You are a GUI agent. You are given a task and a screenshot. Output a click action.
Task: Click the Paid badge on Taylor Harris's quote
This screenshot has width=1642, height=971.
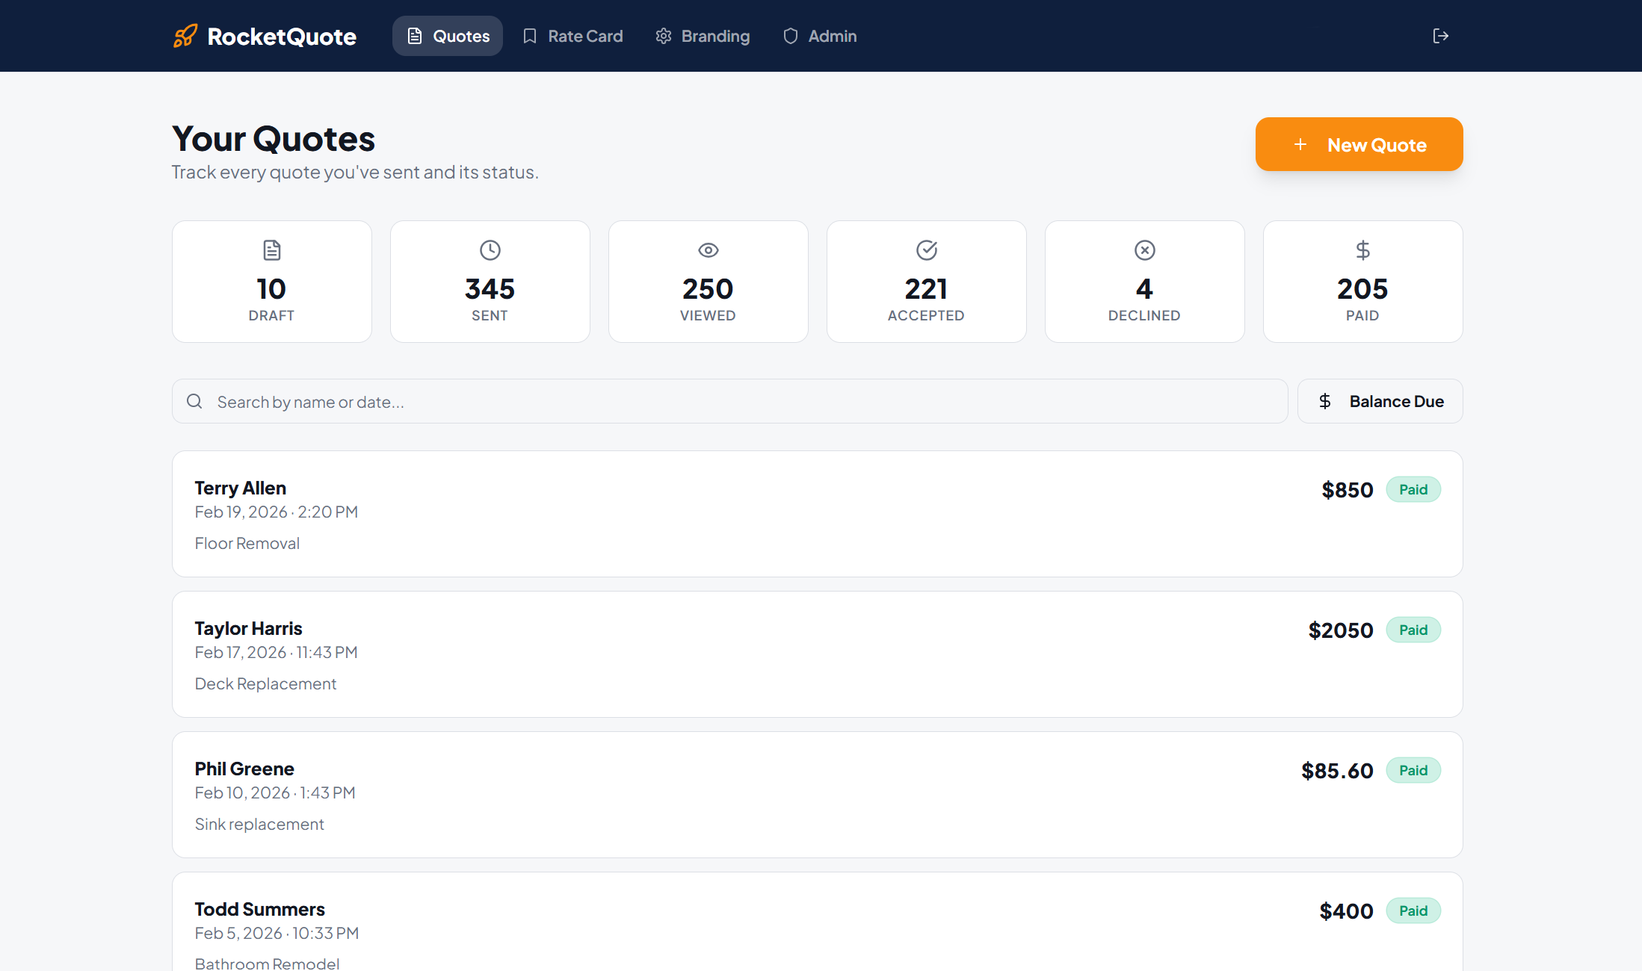[x=1413, y=630]
